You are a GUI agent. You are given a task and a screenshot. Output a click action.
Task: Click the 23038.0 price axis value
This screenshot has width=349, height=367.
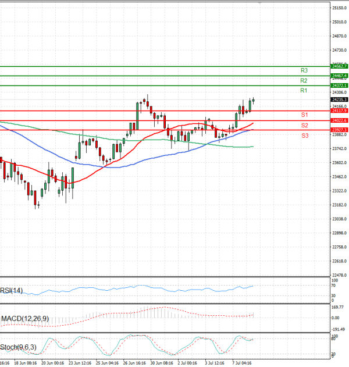pyautogui.click(x=340, y=219)
